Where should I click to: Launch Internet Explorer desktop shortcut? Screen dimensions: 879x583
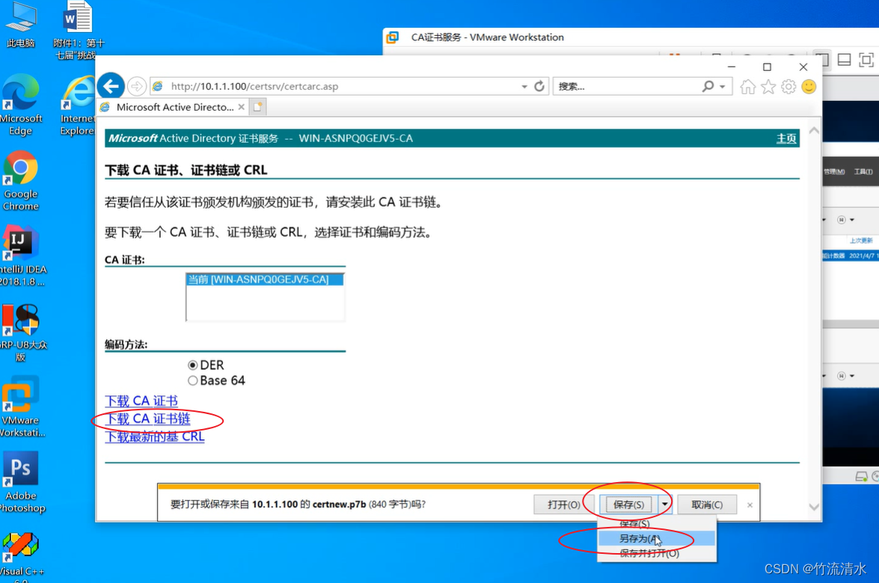click(77, 105)
